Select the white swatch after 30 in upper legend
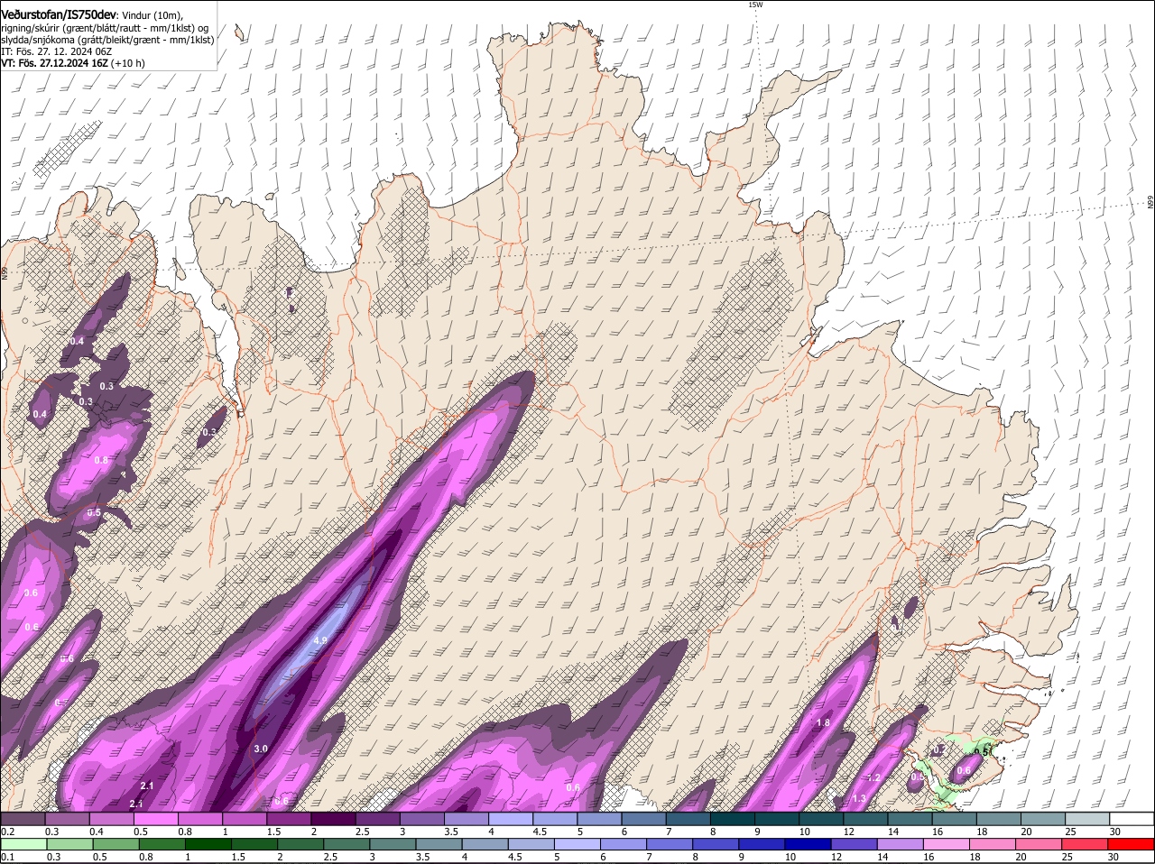Screen dimensions: 1155x864 [x=1130, y=819]
